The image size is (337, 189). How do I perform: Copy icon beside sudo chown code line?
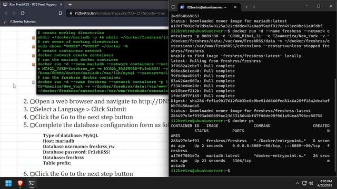[x=34, y=47]
